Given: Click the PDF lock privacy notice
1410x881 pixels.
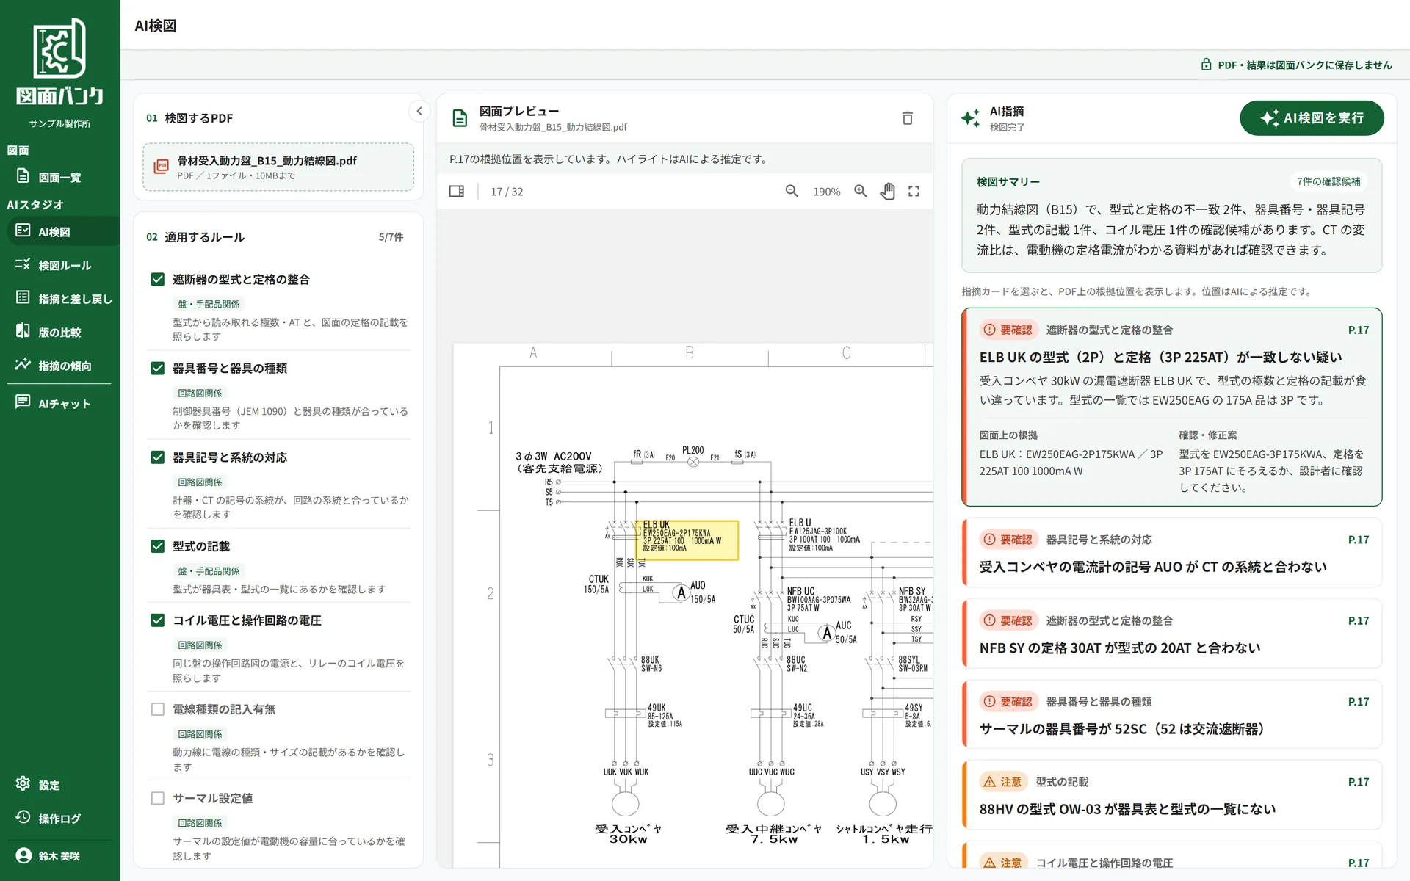Looking at the screenshot, I should [1296, 65].
